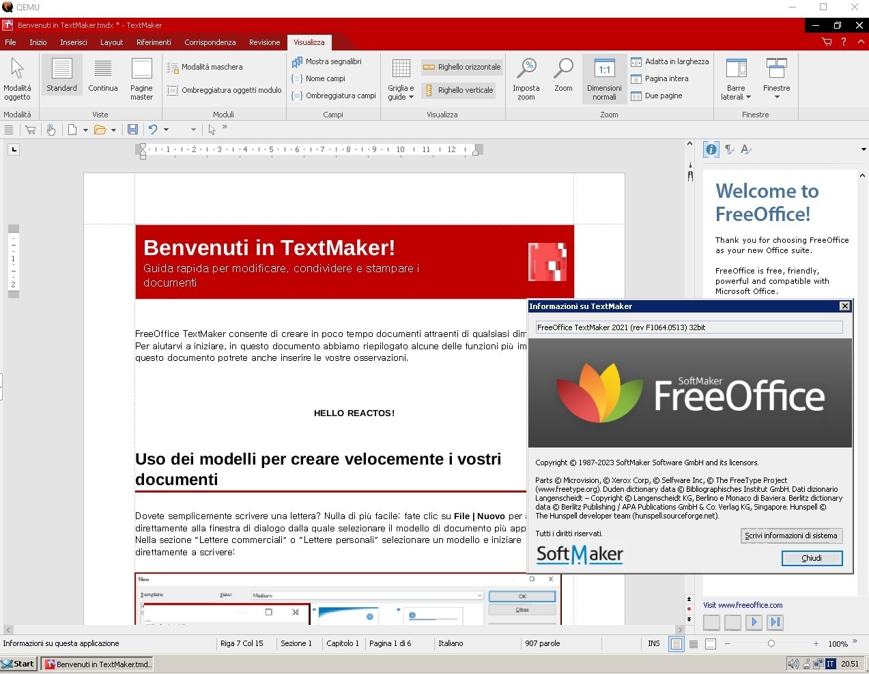The image size is (869, 674).
Task: Click zoom out minus button
Action: coord(728,644)
